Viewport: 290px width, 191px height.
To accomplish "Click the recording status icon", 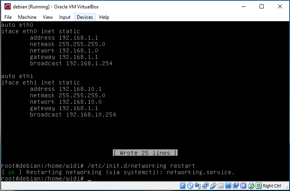I will pos(236,186).
